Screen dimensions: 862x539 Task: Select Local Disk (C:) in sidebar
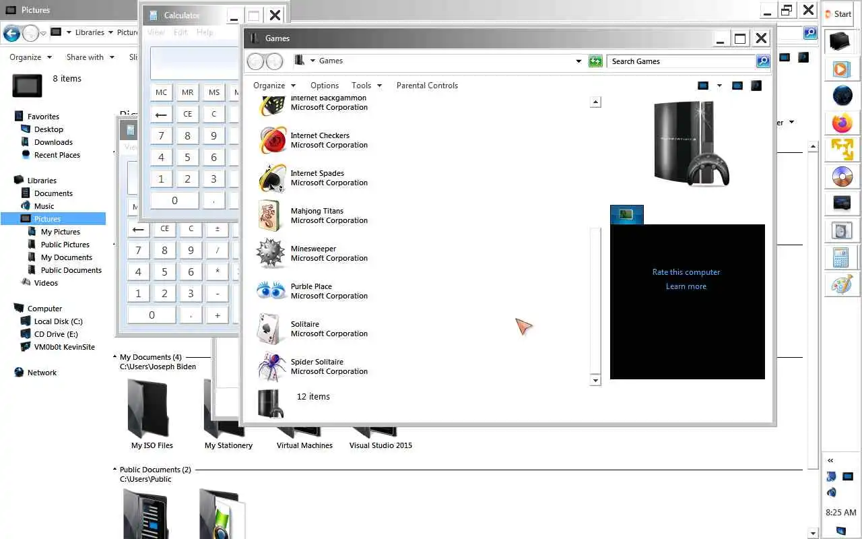(58, 321)
